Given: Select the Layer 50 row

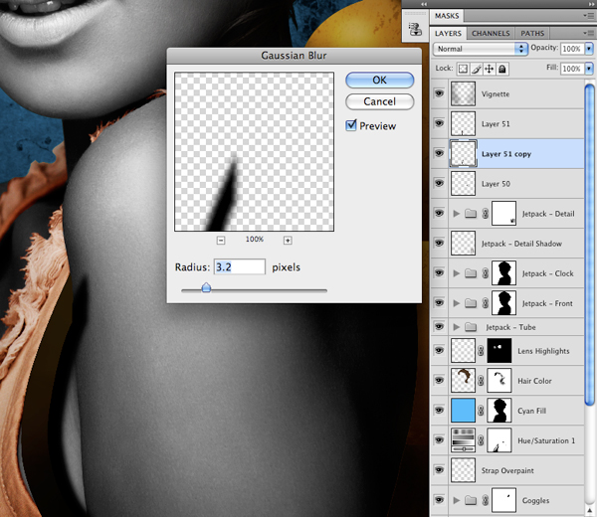Looking at the screenshot, I should click(507, 183).
